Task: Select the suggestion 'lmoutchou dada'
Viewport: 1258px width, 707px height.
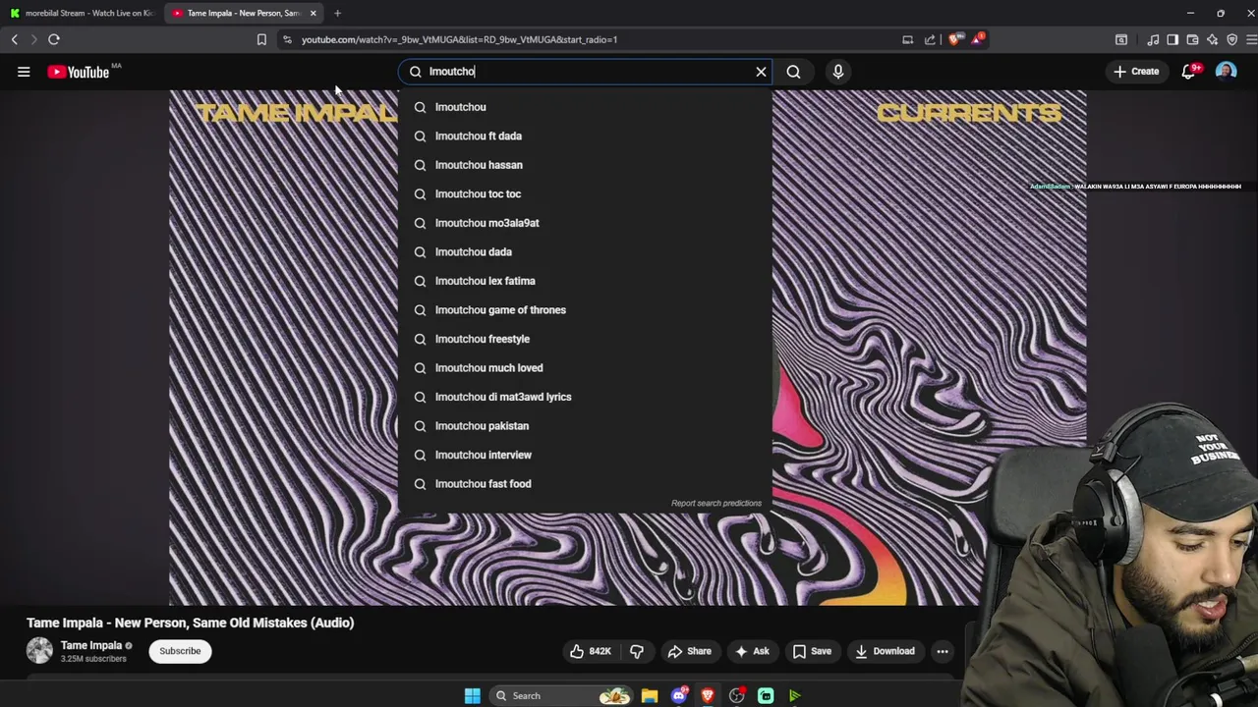Action: tap(585, 252)
